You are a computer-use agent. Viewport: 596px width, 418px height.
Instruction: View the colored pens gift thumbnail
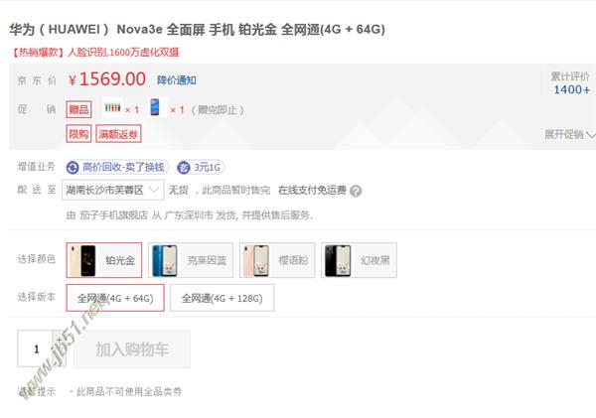tap(113, 108)
